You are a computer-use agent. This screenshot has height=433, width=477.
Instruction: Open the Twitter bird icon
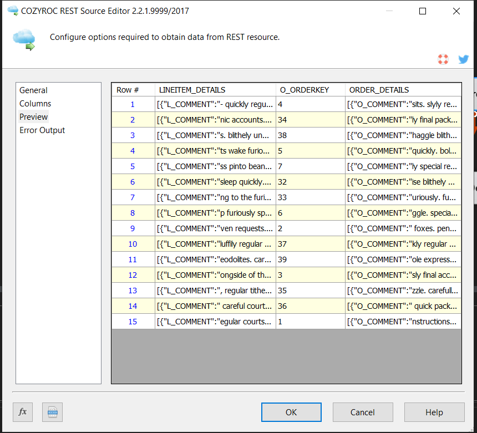coord(464,59)
